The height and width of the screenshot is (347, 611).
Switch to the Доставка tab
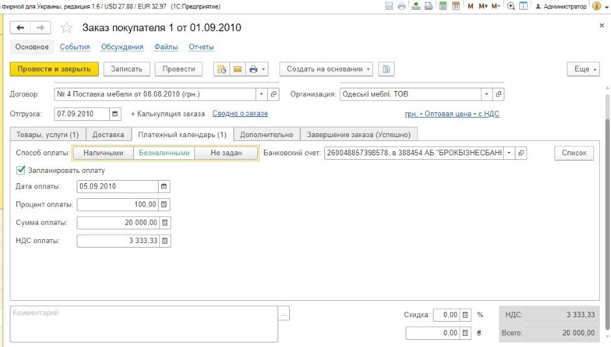point(108,135)
